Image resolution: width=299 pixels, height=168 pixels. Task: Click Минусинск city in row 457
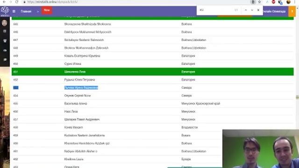pyautogui.click(x=188, y=119)
